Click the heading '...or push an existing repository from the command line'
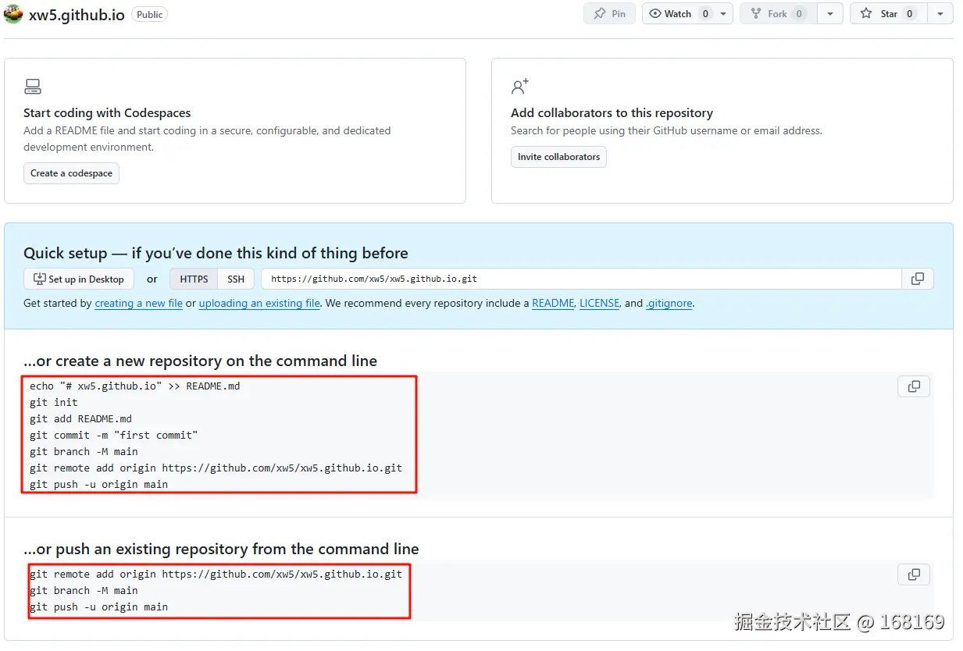 click(x=221, y=549)
